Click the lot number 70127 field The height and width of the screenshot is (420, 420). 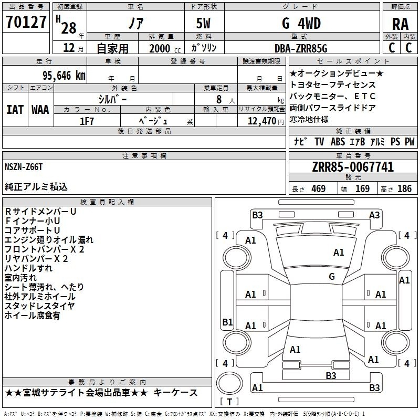click(26, 22)
